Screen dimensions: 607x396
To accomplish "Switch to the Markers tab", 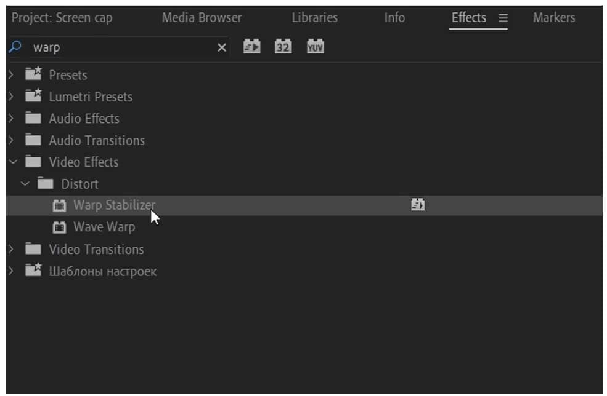I will [x=553, y=18].
